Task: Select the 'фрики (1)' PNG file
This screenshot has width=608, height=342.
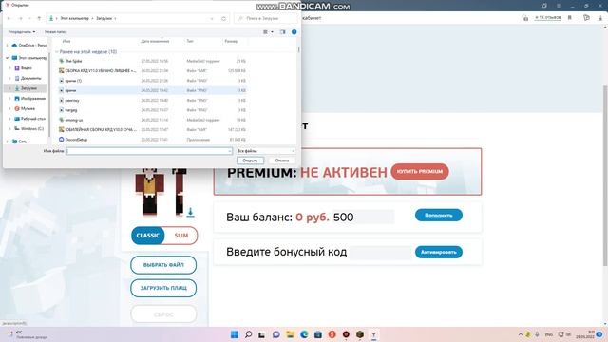Action: click(152, 81)
